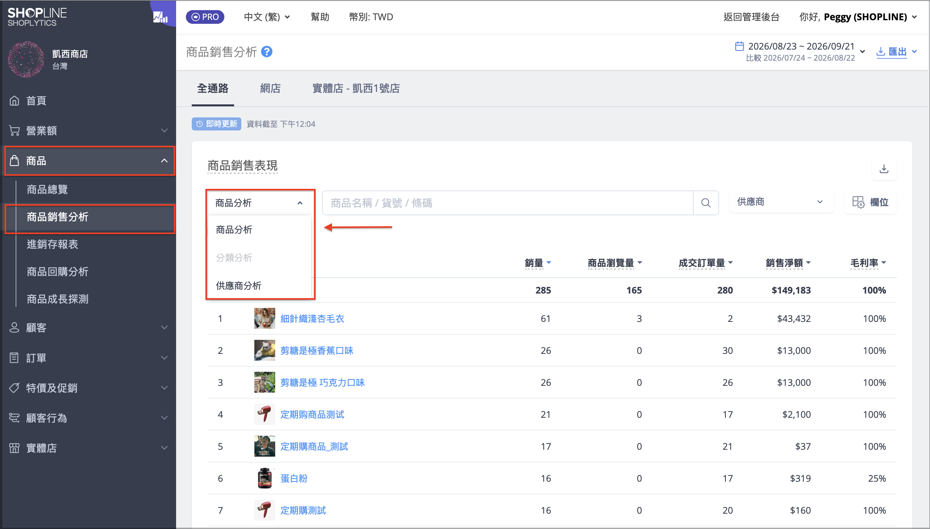Sort by 成交訂單量 column header
The width and height of the screenshot is (930, 529).
click(706, 263)
